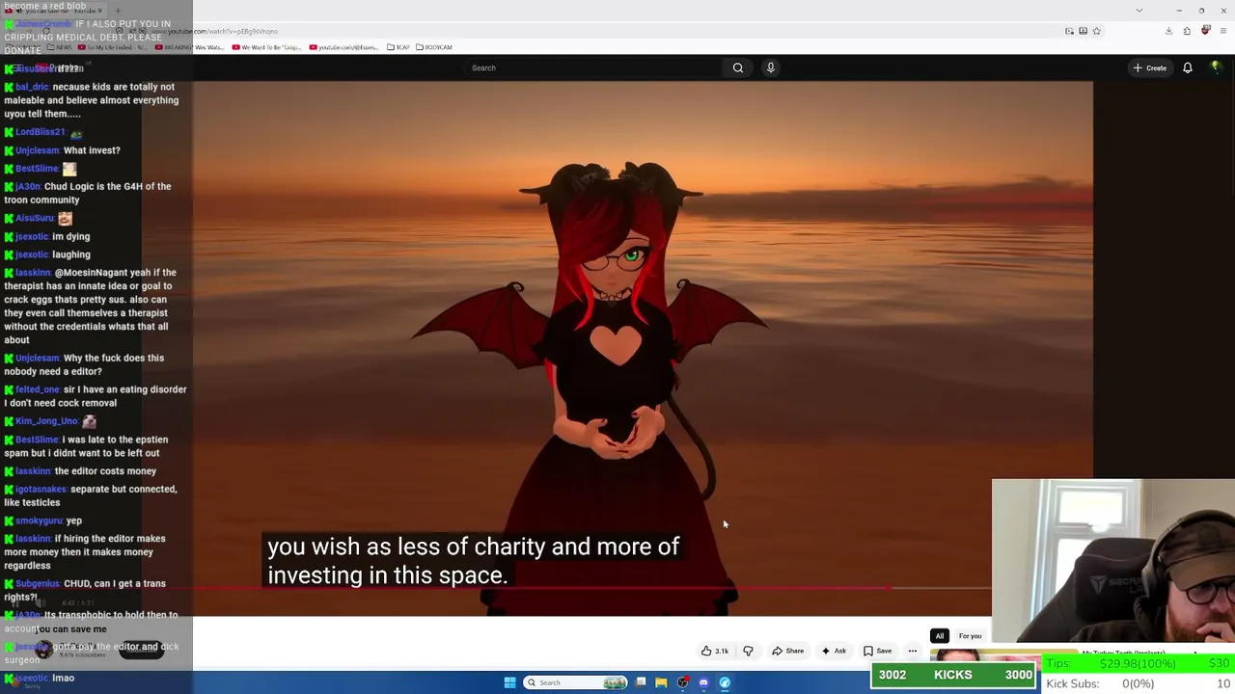1235x694 pixels.
Task: Focus the YouTube search field
Action: (x=593, y=67)
